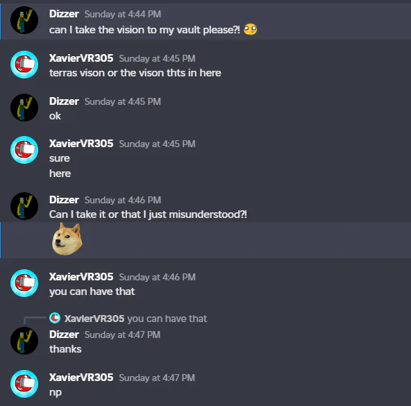Screen dimensions: 411x406
Task: Click the small reply avatar of XavierVR305
Action: point(55,318)
